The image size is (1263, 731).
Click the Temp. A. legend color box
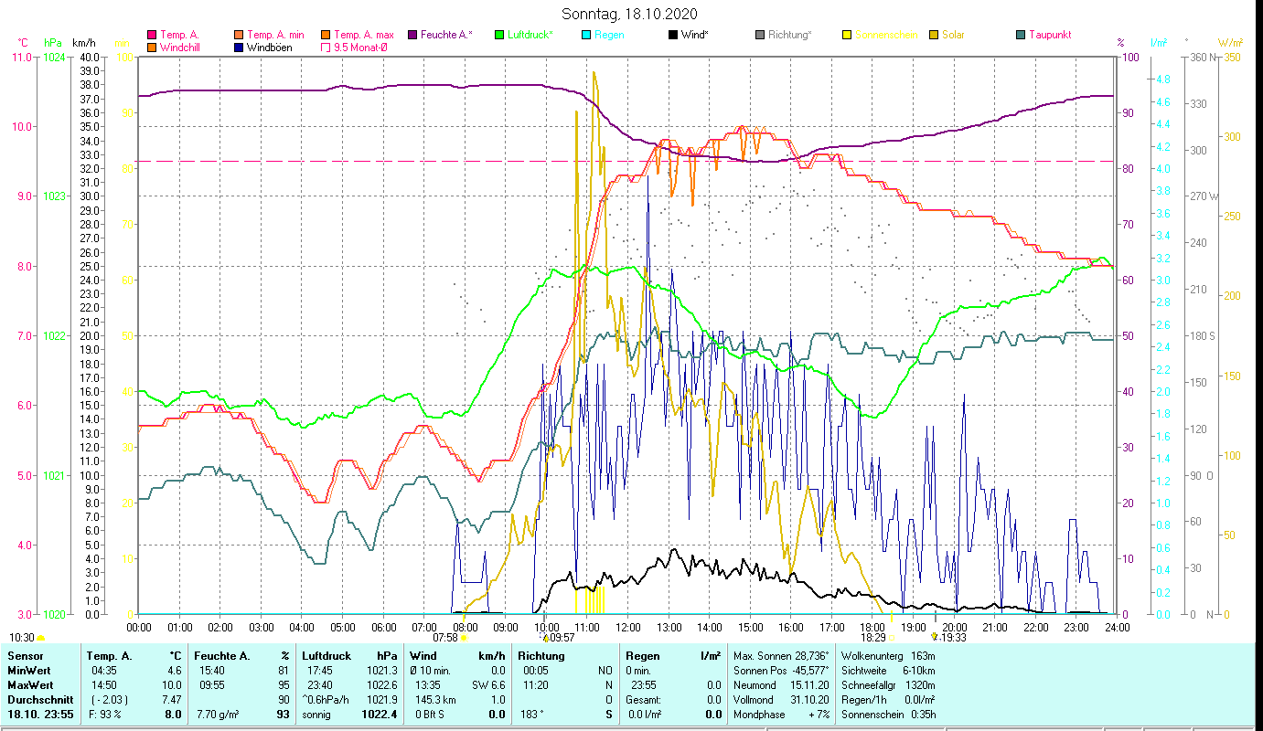(152, 35)
